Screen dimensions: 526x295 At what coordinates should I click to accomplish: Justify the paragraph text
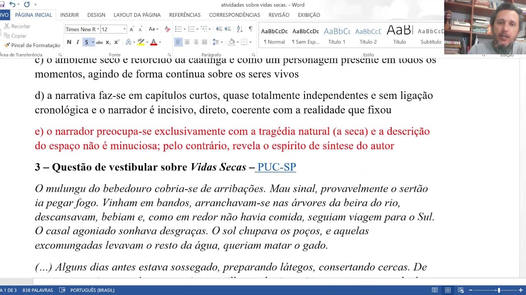[x=204, y=42]
